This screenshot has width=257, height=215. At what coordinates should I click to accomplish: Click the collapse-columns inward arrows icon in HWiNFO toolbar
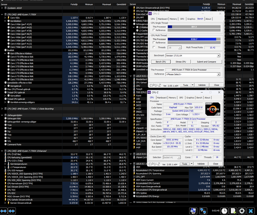(x=12, y=211)
